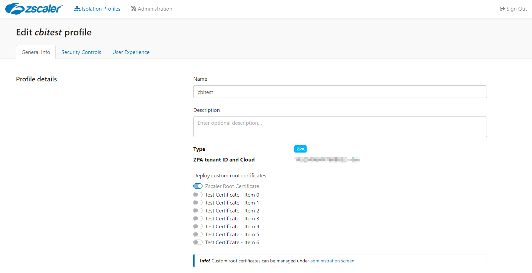Click 'ZPA tenant ID and Cloud' label
This screenshot has width=532, height=273.
coord(224,160)
